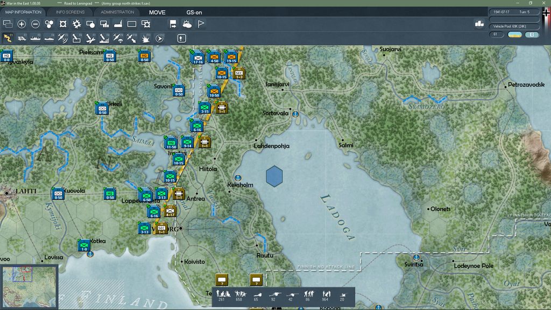Click the minimap overview thumbnail
Viewport: 551px width, 310px height.
click(30, 287)
